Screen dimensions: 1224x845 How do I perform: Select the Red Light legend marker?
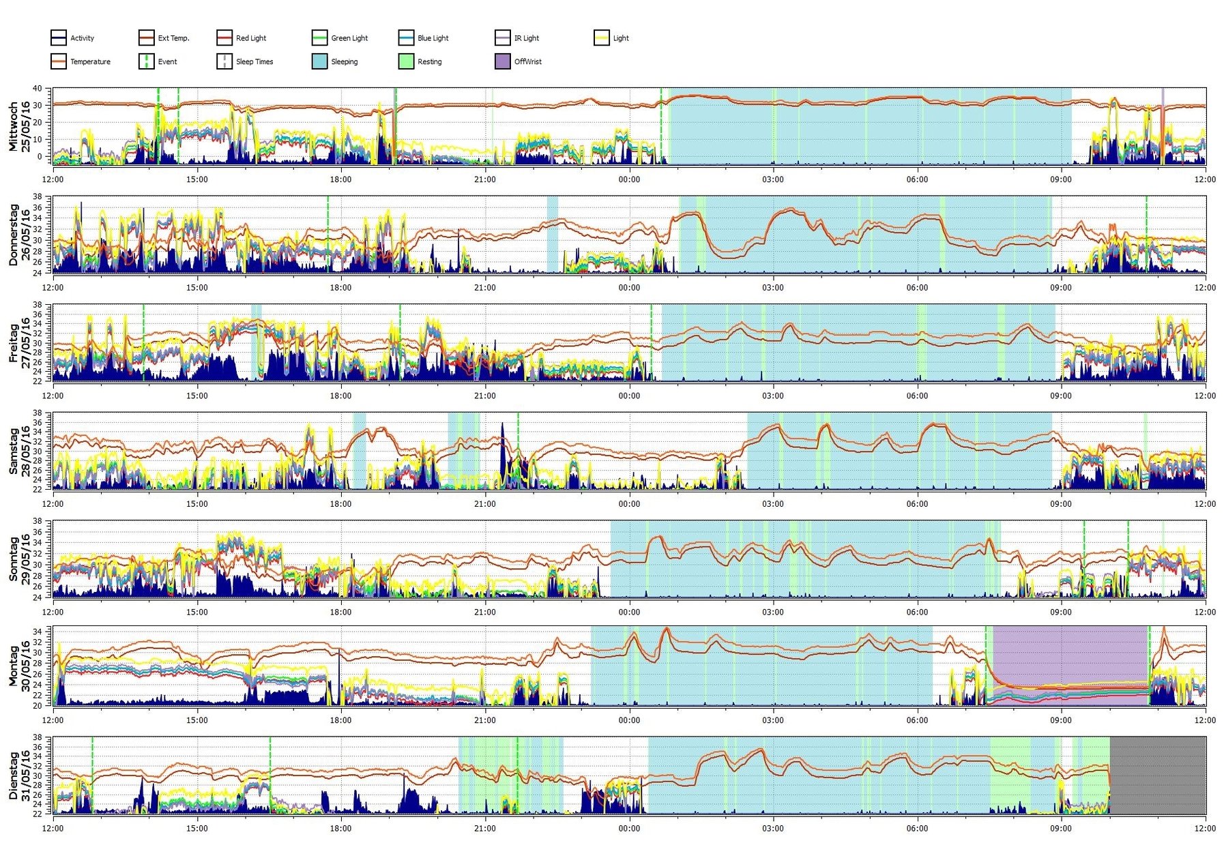click(224, 38)
